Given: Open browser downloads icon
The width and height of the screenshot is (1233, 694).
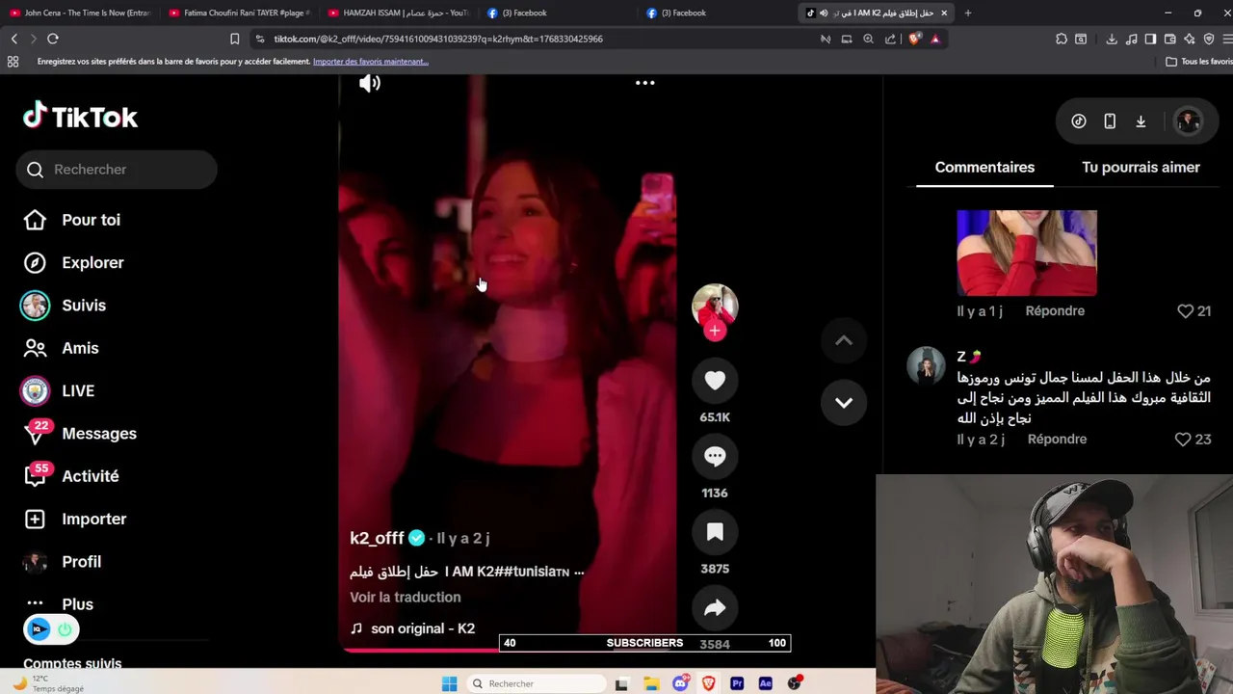Looking at the screenshot, I should (1111, 39).
